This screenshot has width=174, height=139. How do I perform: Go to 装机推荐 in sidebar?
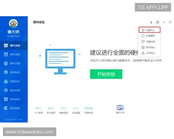click(x=14, y=99)
